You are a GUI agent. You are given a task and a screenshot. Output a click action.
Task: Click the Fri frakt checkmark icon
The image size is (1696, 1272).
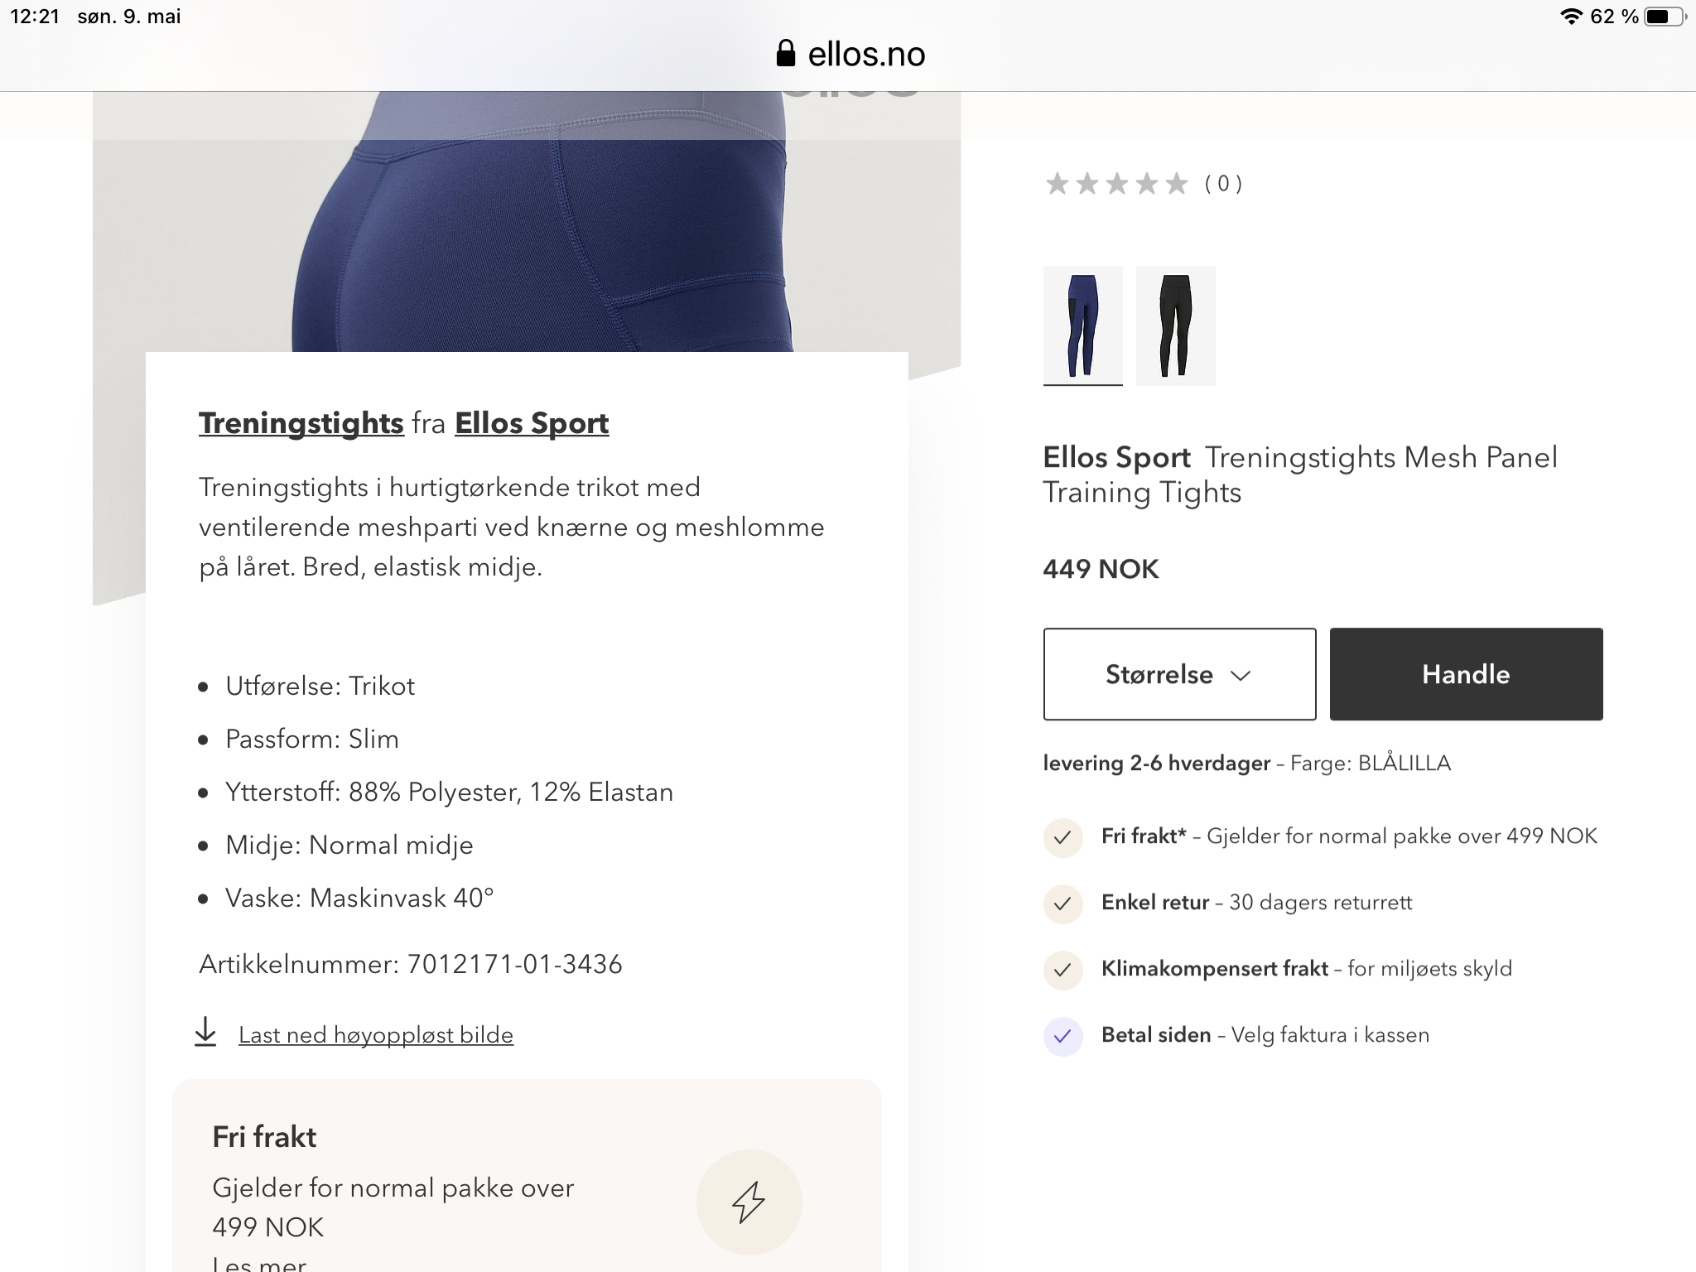(x=1062, y=837)
